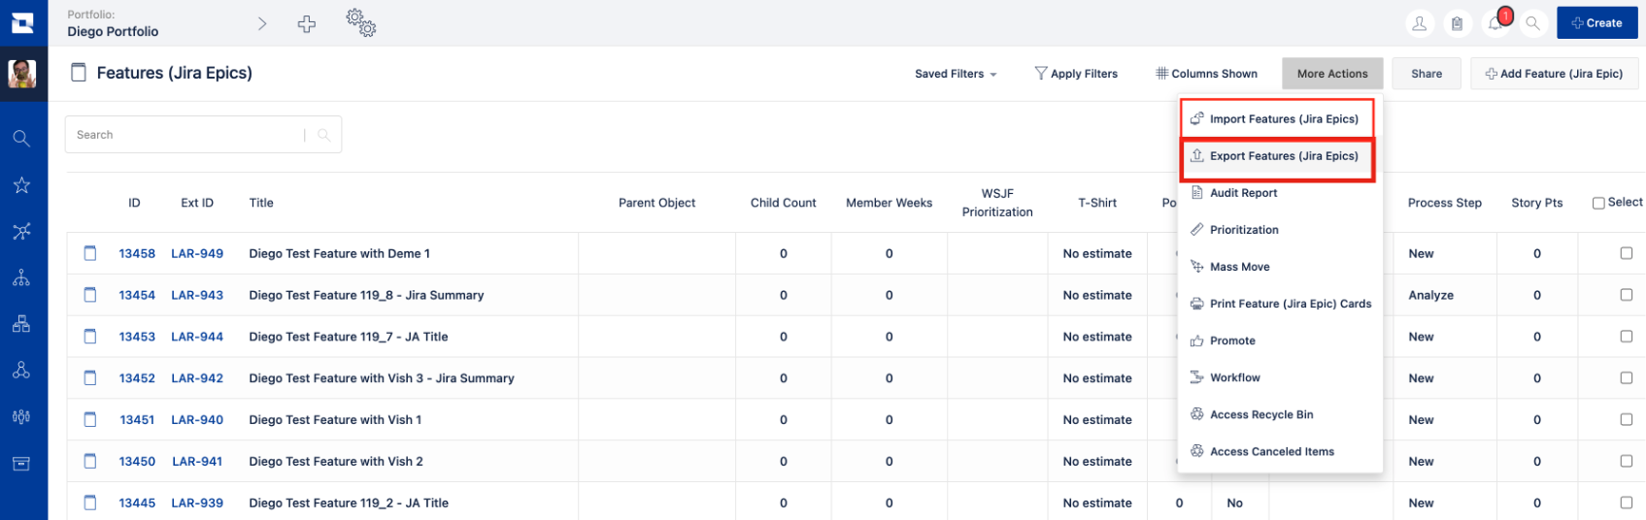Click the row icon for feature 13451
Screen dimensions: 1646x520
click(90, 420)
